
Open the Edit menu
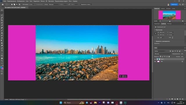tap(12, 1)
